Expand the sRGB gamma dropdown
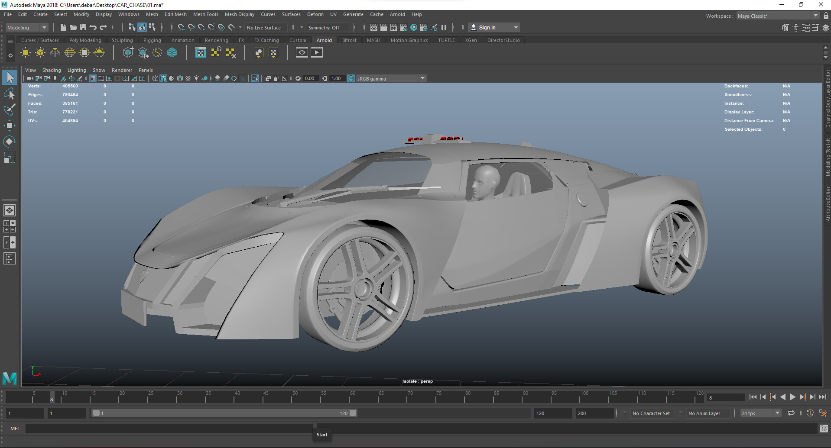This screenshot has height=448, width=831. point(422,78)
